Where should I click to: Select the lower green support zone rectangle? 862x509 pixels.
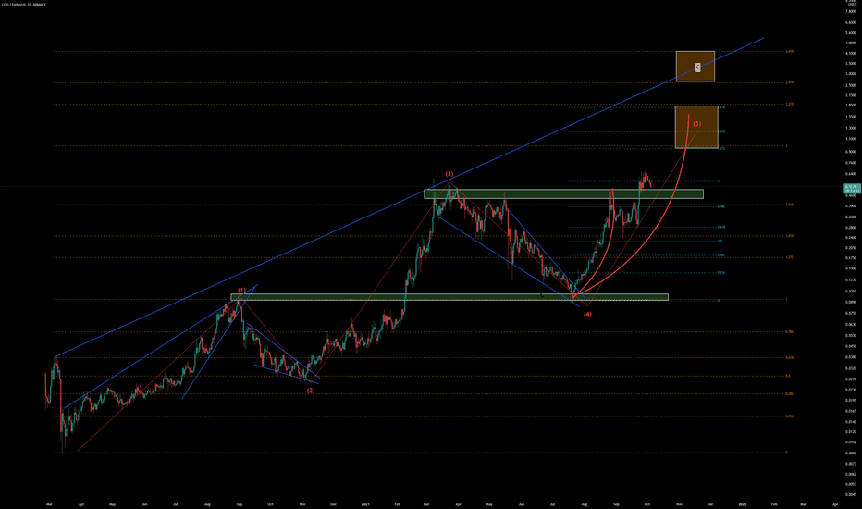[449, 297]
